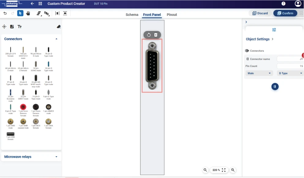Click the Redo arrow icon
Image resolution: width=304 pixels, height=178 pixels.
(x=12, y=13)
